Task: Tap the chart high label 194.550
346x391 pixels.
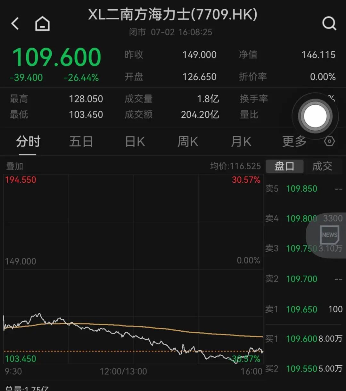Action: (21, 180)
